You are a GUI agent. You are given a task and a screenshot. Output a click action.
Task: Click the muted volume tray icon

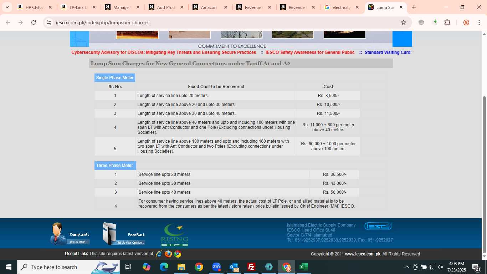(441, 267)
